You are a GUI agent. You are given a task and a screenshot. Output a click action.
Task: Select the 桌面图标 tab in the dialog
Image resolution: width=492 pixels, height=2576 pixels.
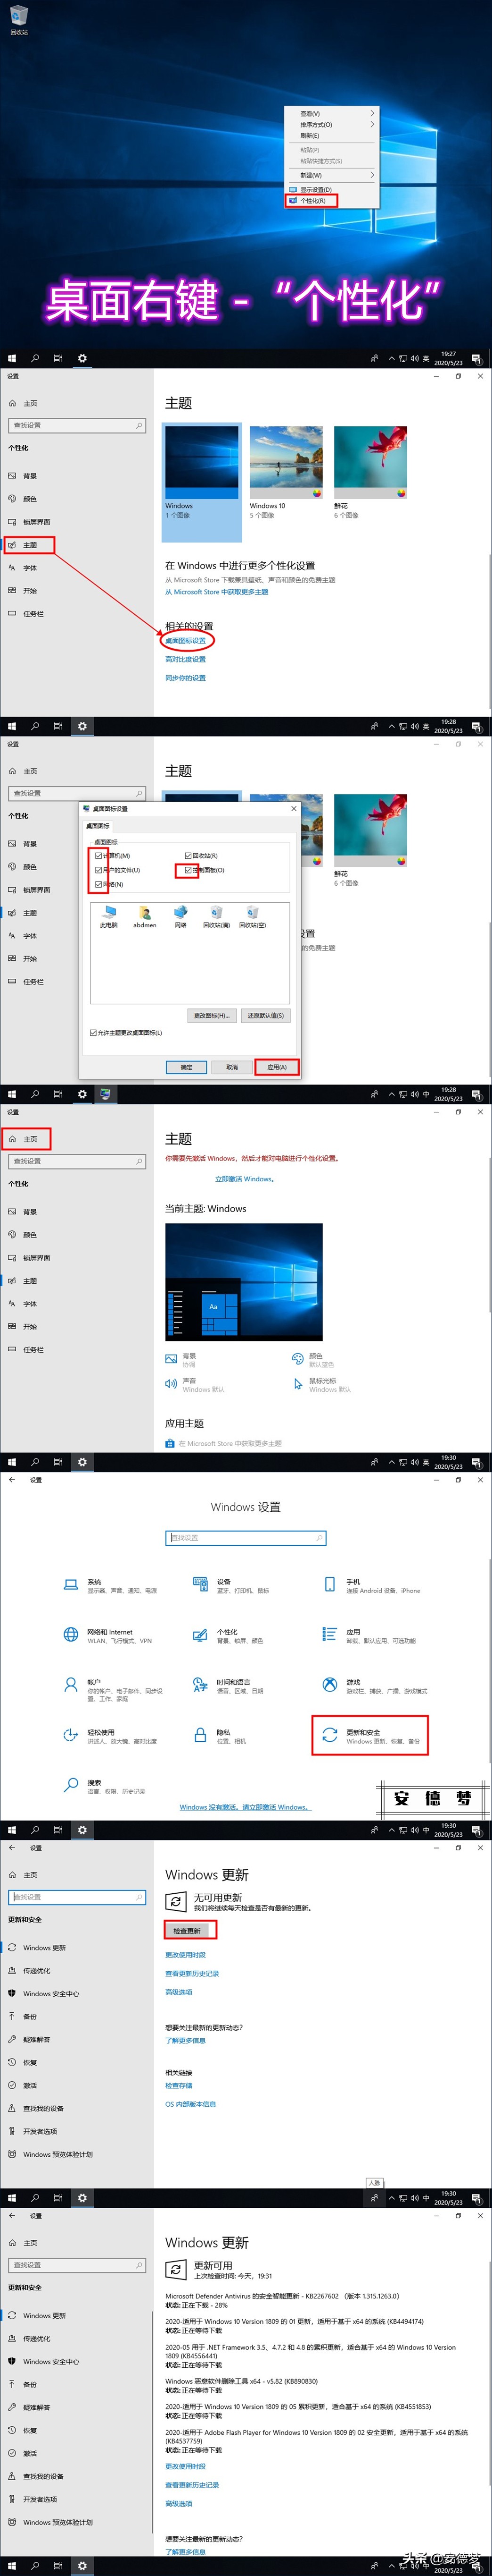coord(98,826)
